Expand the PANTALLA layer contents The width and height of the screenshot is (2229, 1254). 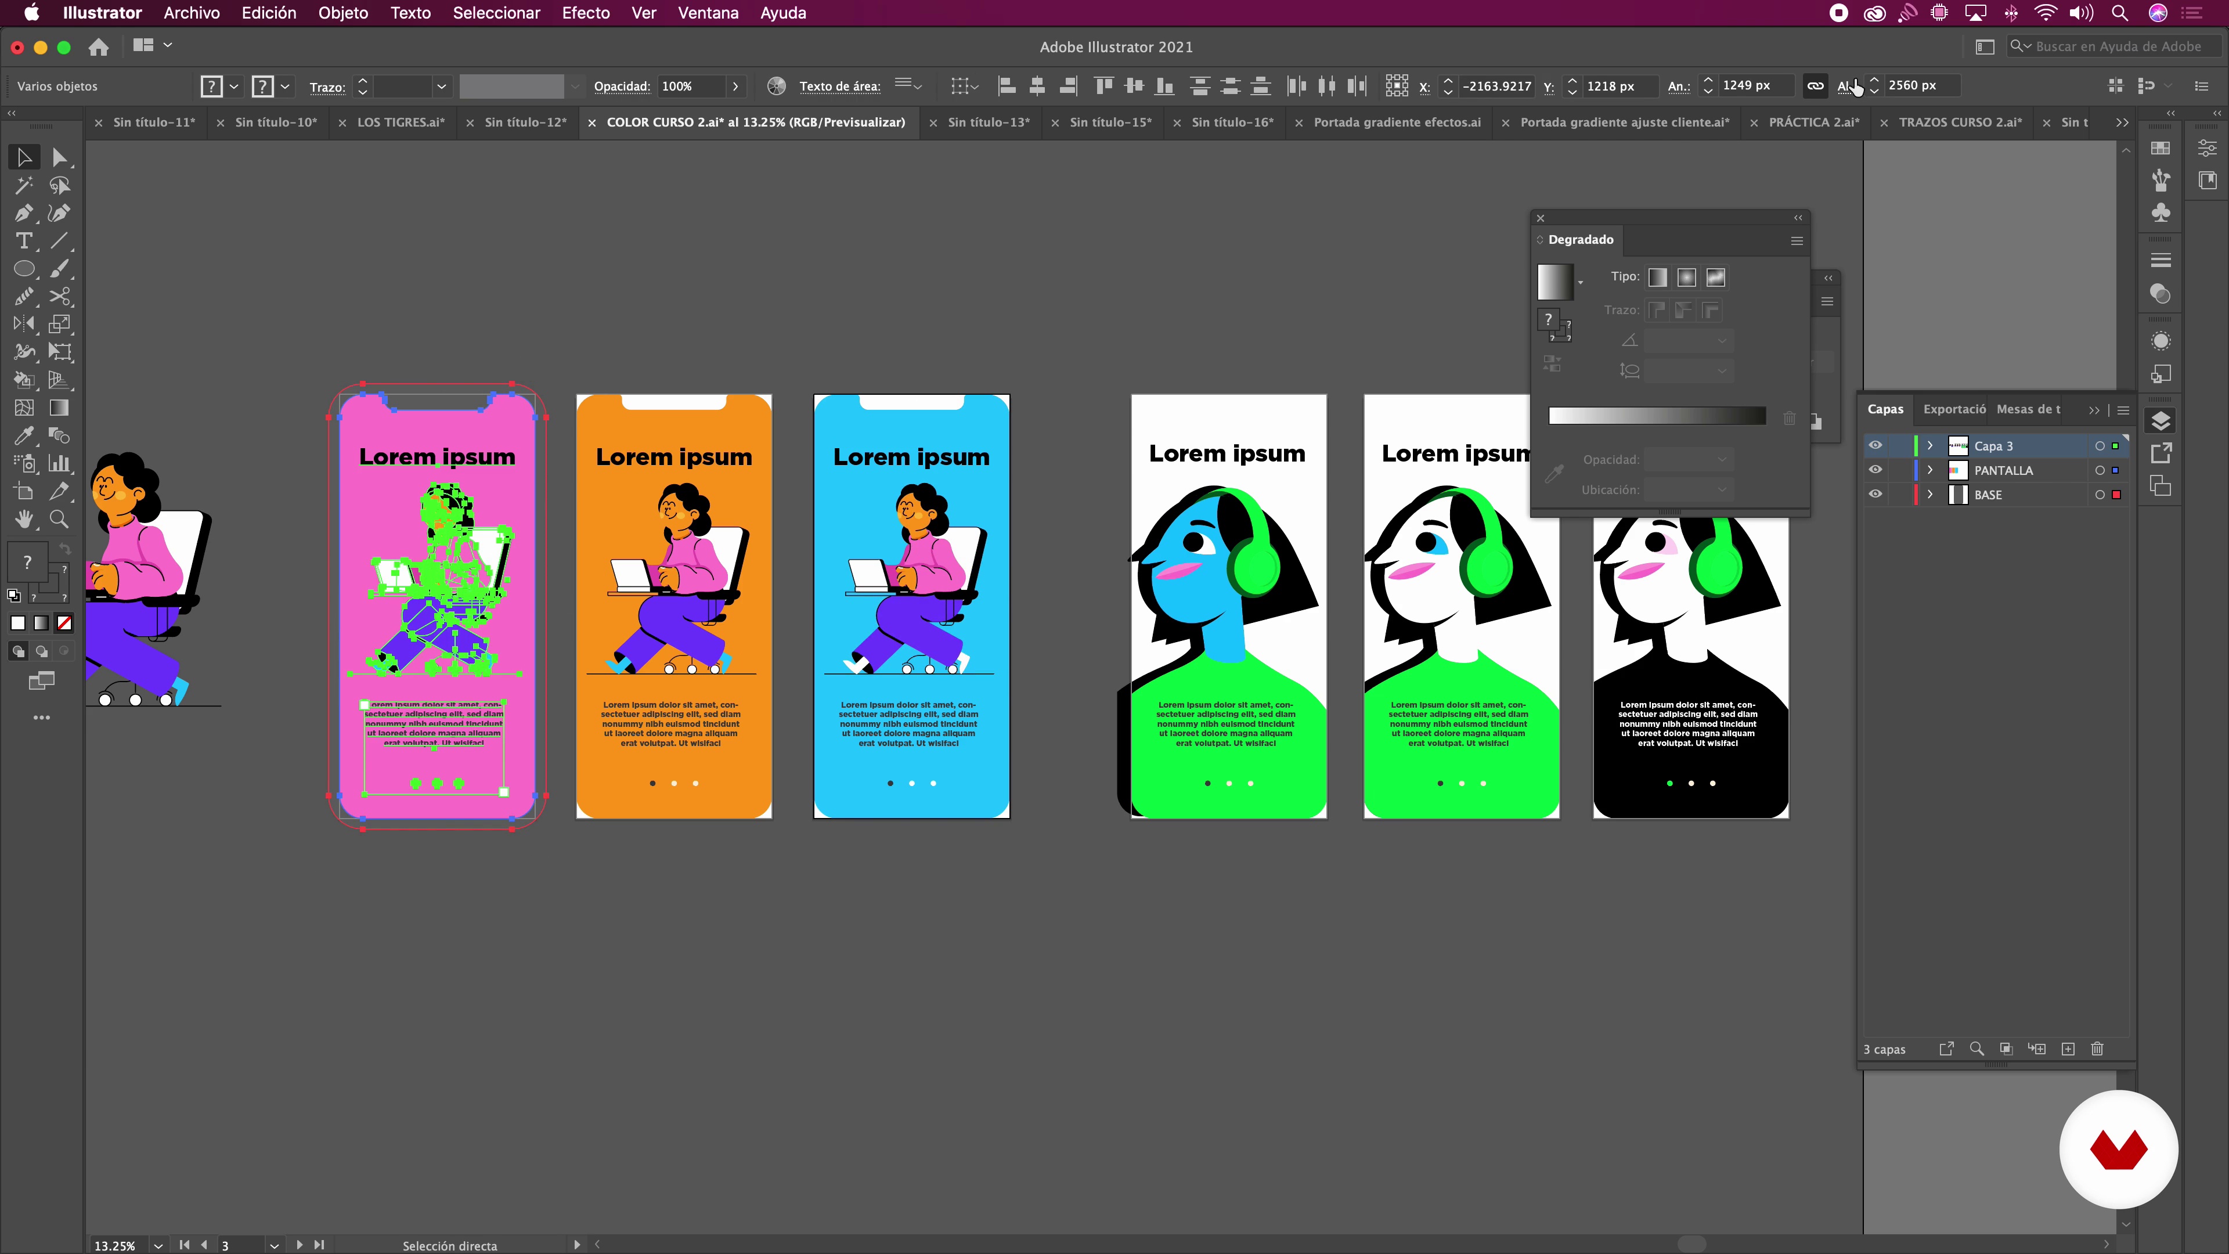pos(1929,470)
